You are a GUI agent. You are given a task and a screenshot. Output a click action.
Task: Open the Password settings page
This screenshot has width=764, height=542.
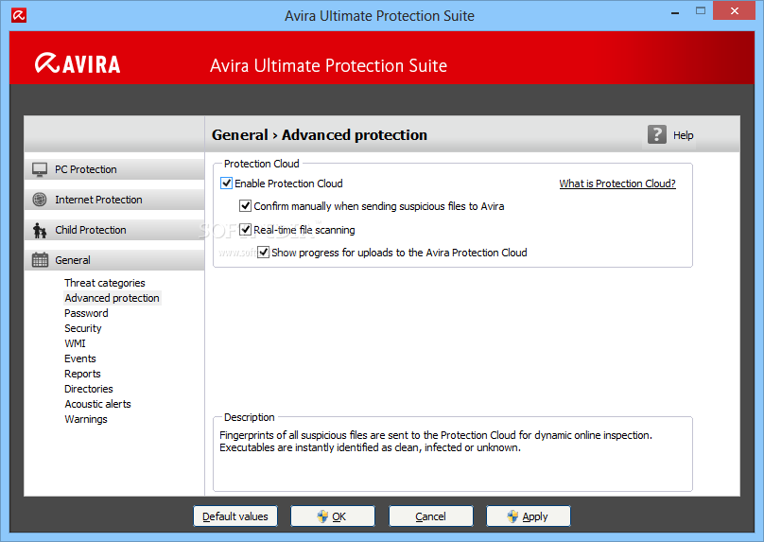pyautogui.click(x=86, y=313)
